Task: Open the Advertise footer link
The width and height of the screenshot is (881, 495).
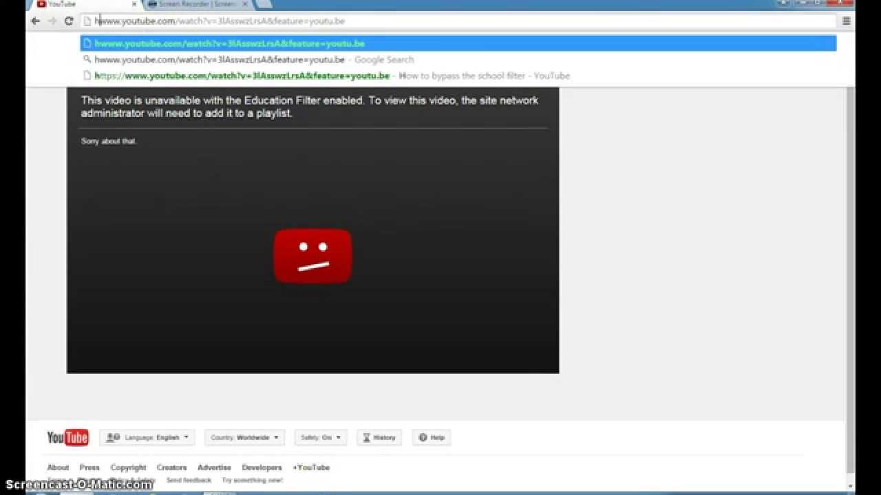Action: 214,467
